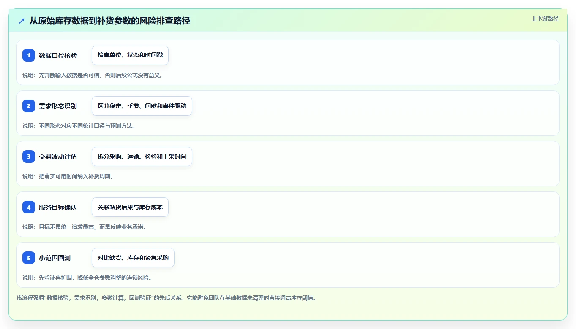Click the 数据口径核验 step title
The image size is (576, 329).
click(58, 55)
